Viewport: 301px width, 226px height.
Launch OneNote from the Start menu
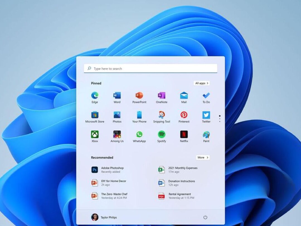pos(162,96)
